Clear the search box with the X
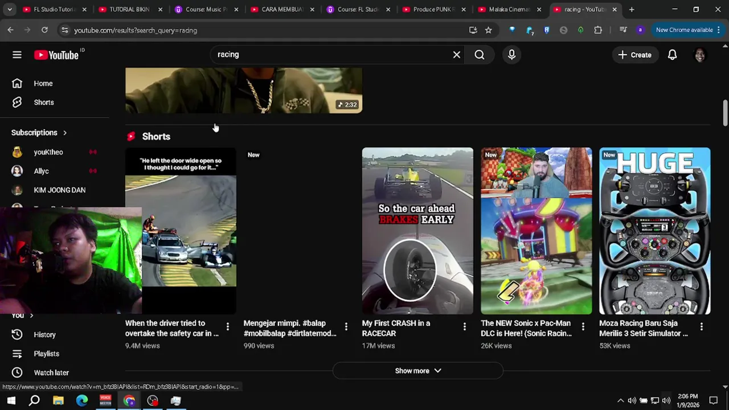 tap(457, 55)
